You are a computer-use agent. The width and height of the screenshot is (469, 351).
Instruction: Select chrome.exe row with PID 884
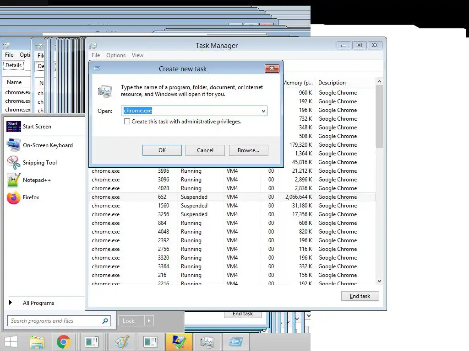click(232, 223)
